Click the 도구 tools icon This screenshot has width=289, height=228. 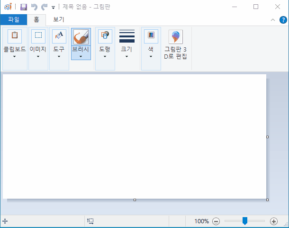(59, 36)
